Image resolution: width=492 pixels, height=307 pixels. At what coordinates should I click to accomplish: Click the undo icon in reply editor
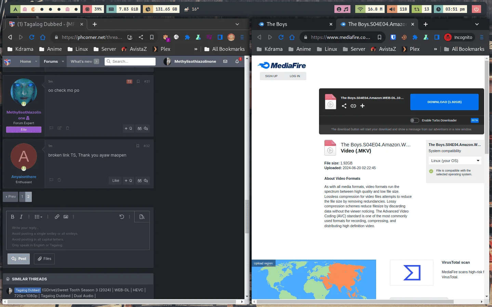[x=122, y=217]
